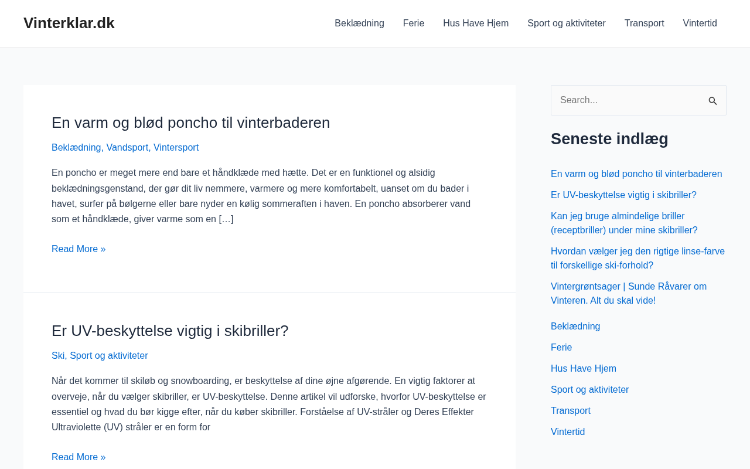Open the Beklædning menu item

(x=359, y=23)
